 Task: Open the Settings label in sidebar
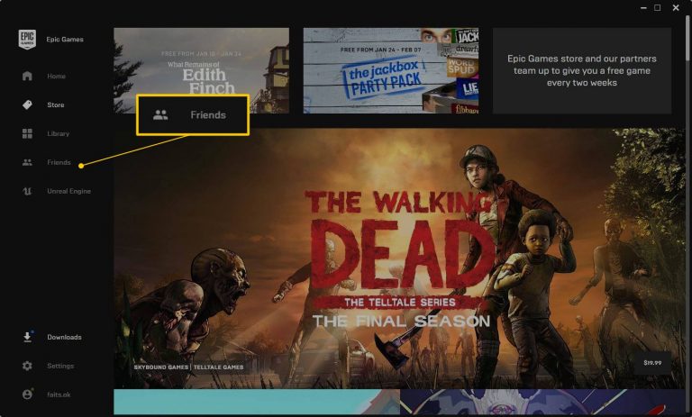click(x=60, y=366)
